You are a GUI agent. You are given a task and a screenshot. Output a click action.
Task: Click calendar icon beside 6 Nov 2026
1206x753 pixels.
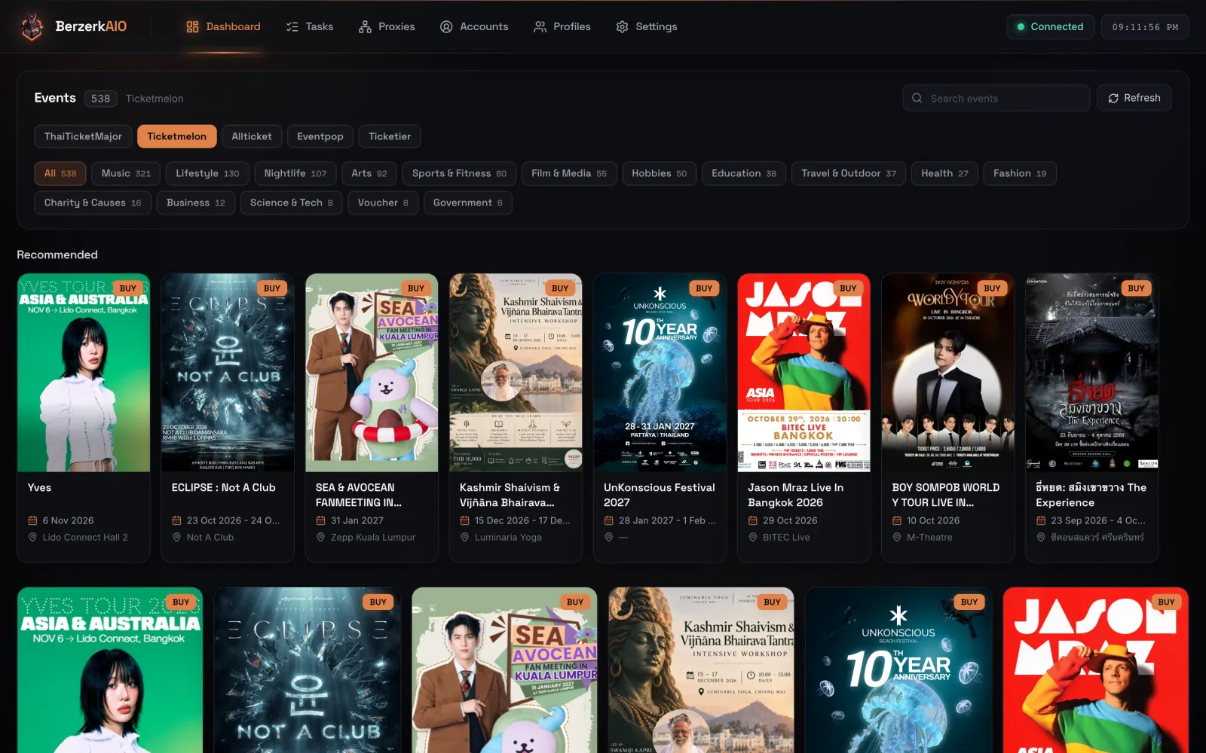pos(32,520)
